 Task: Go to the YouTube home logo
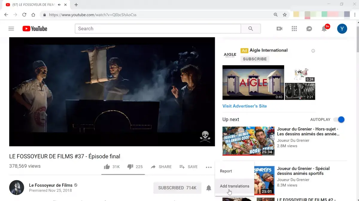(x=35, y=29)
